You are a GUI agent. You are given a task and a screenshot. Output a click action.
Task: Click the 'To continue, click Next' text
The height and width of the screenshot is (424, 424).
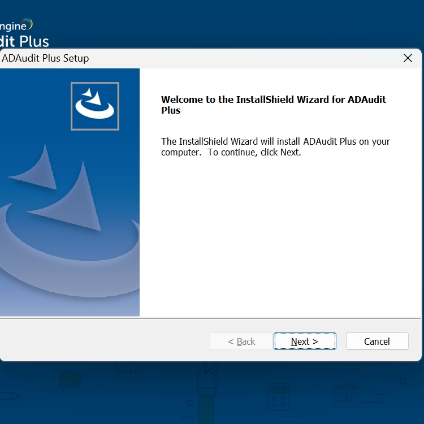254,152
